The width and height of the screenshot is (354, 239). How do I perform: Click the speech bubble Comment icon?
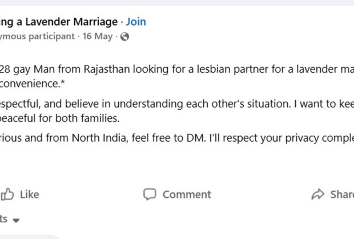(150, 194)
